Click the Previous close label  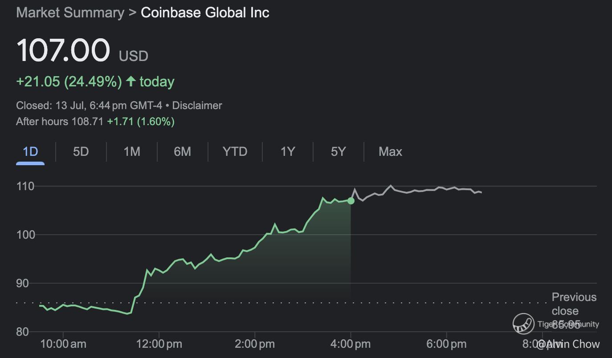pyautogui.click(x=574, y=304)
